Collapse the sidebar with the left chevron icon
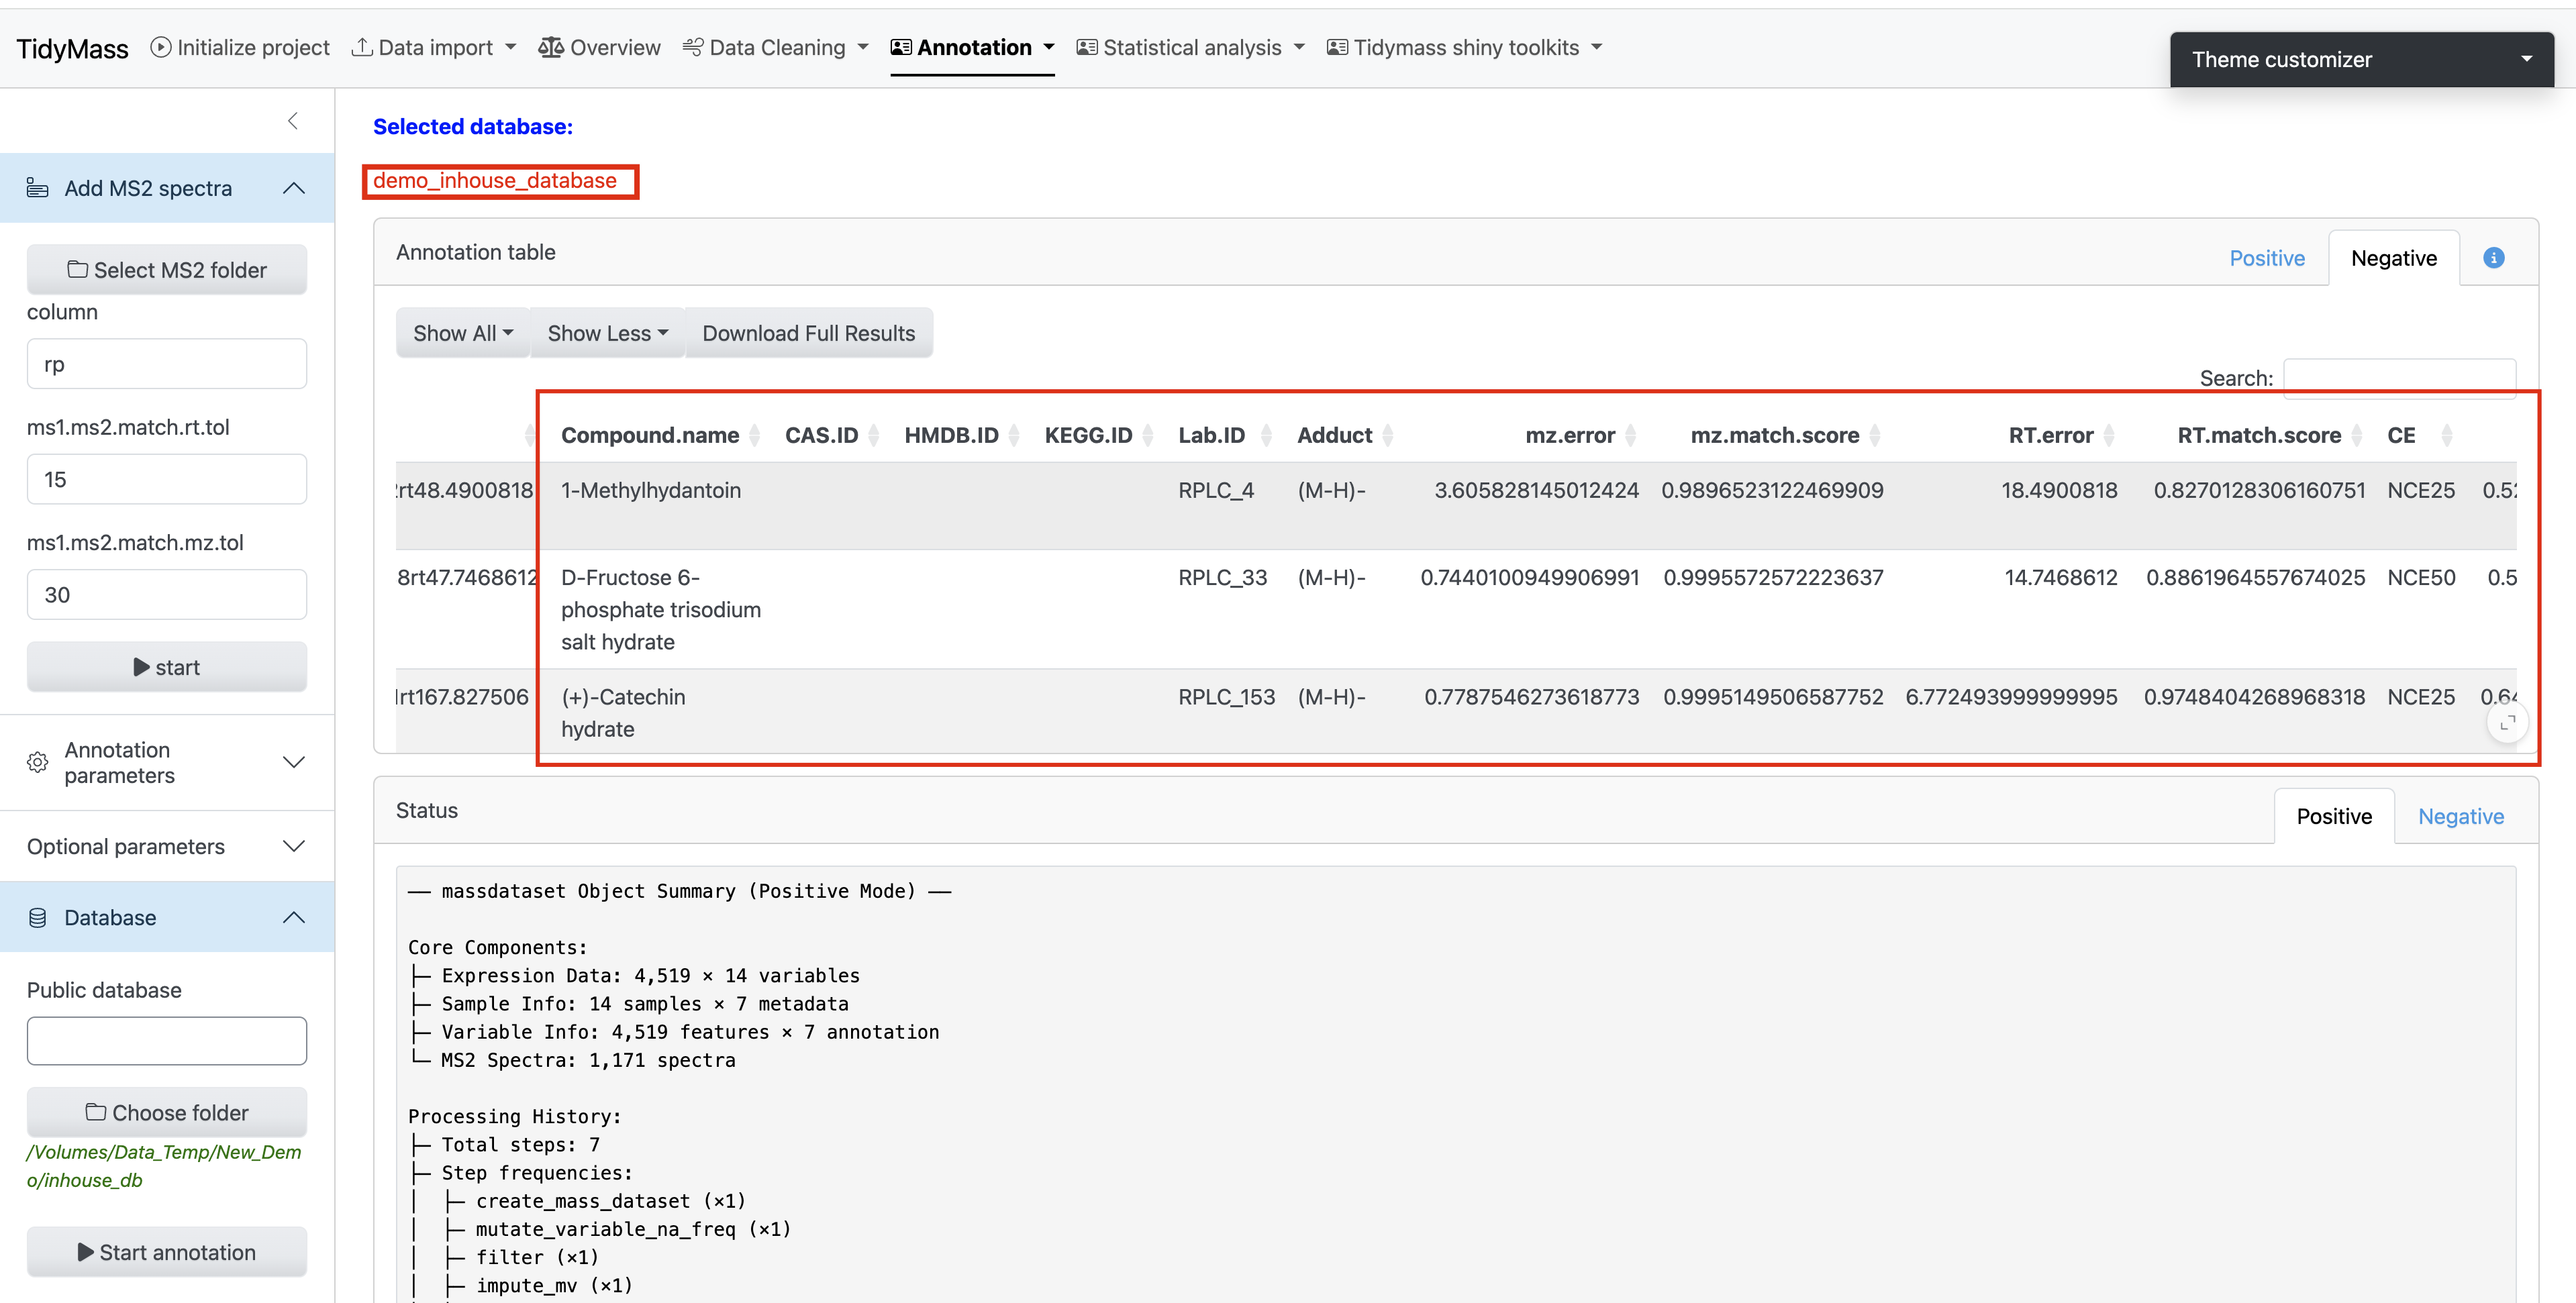 pos(293,121)
